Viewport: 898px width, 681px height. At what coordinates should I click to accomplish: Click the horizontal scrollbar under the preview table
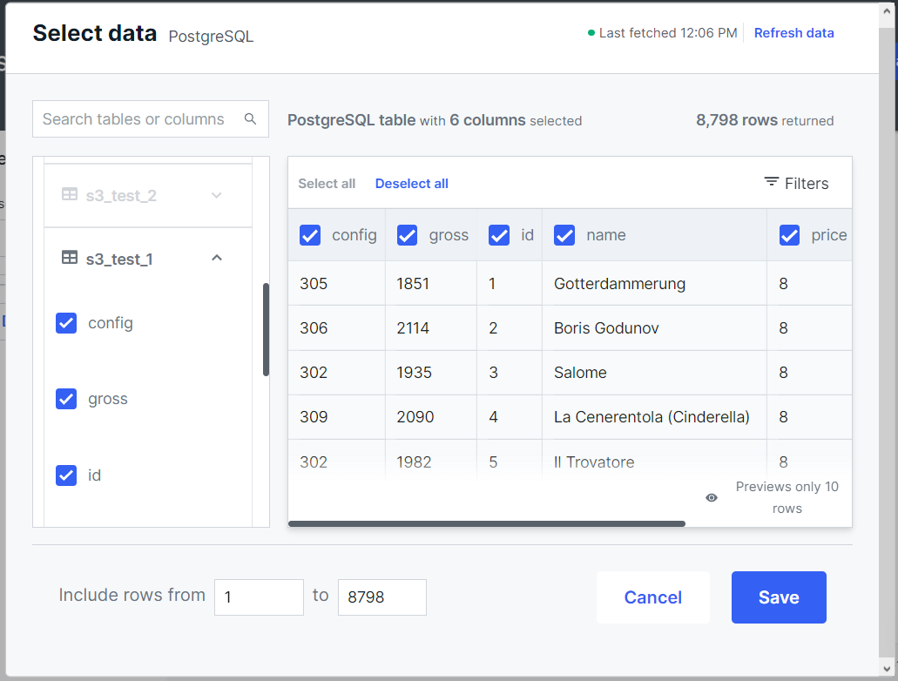(x=488, y=523)
